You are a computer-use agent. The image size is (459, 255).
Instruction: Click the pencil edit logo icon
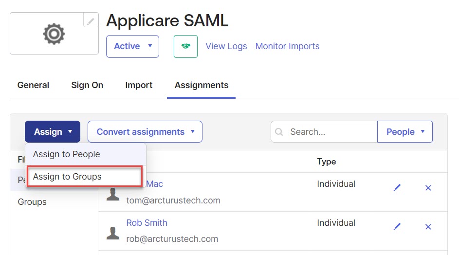click(91, 20)
